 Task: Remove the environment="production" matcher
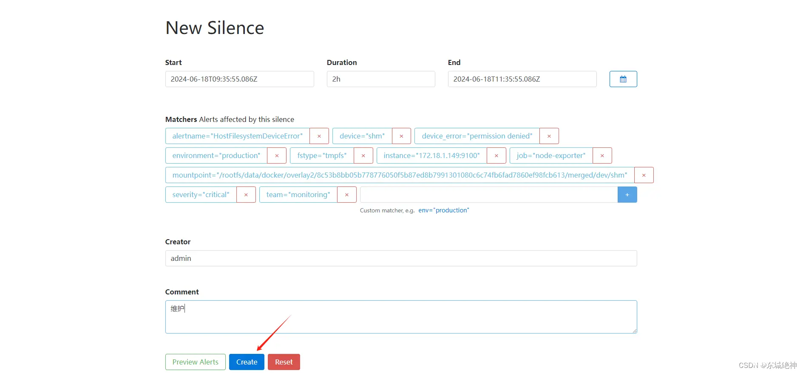tap(277, 155)
